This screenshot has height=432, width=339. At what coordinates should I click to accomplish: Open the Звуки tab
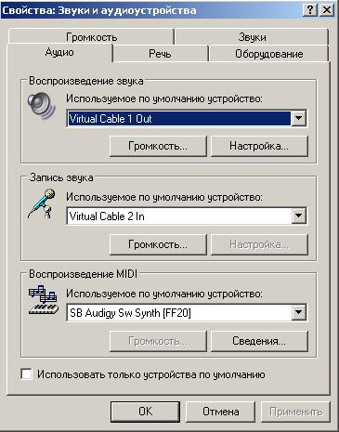252,37
